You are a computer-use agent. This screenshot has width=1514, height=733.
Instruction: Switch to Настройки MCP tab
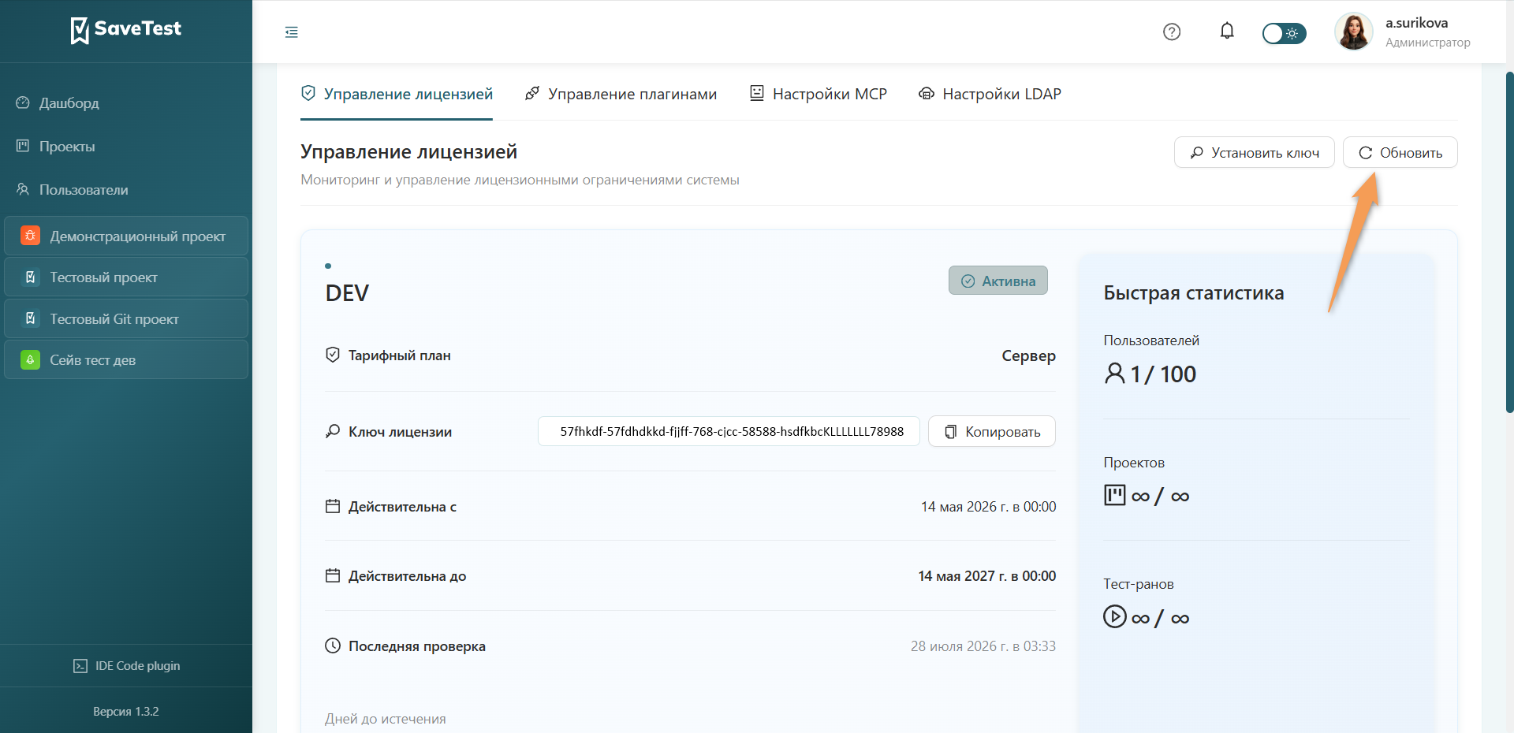click(818, 94)
